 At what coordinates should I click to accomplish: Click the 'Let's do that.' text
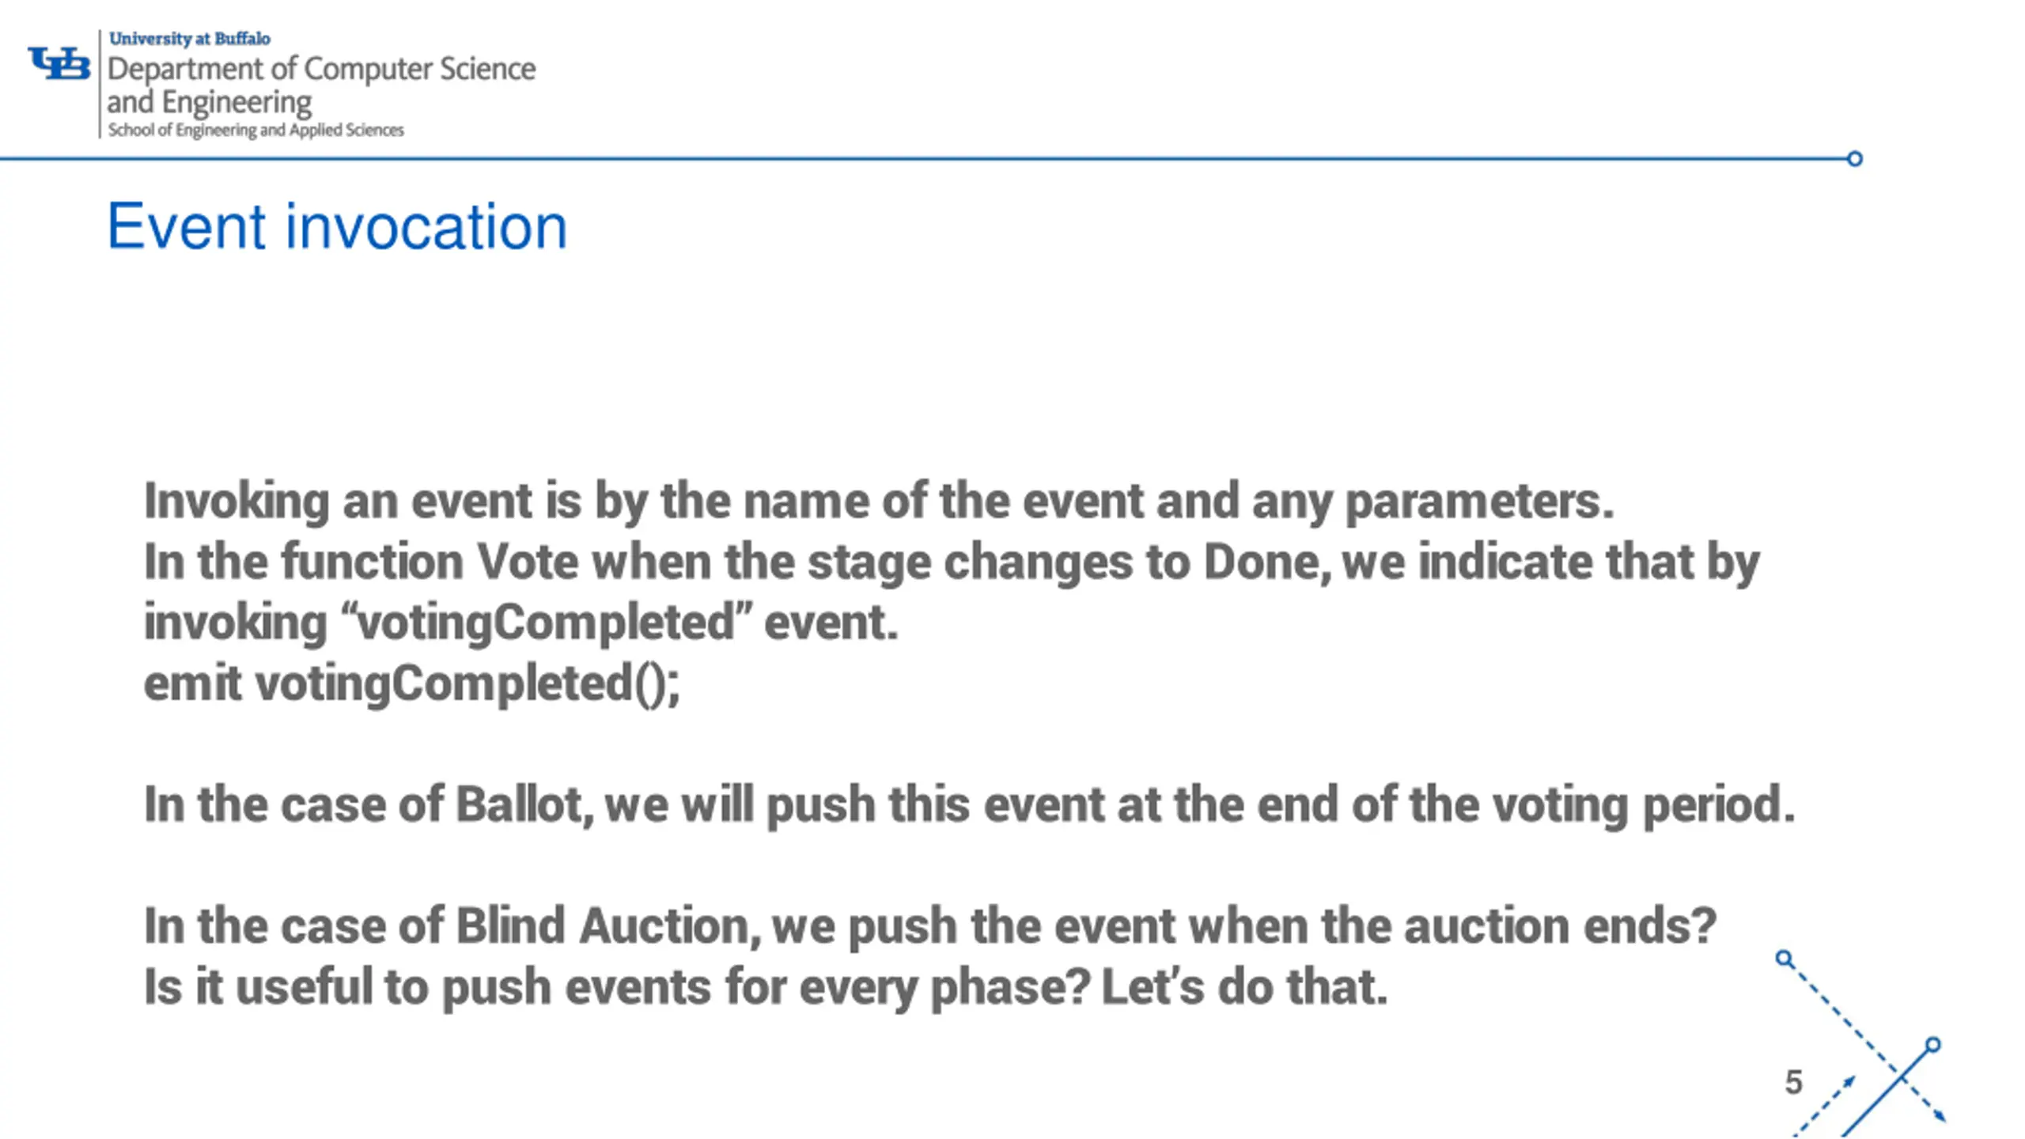tap(1244, 987)
